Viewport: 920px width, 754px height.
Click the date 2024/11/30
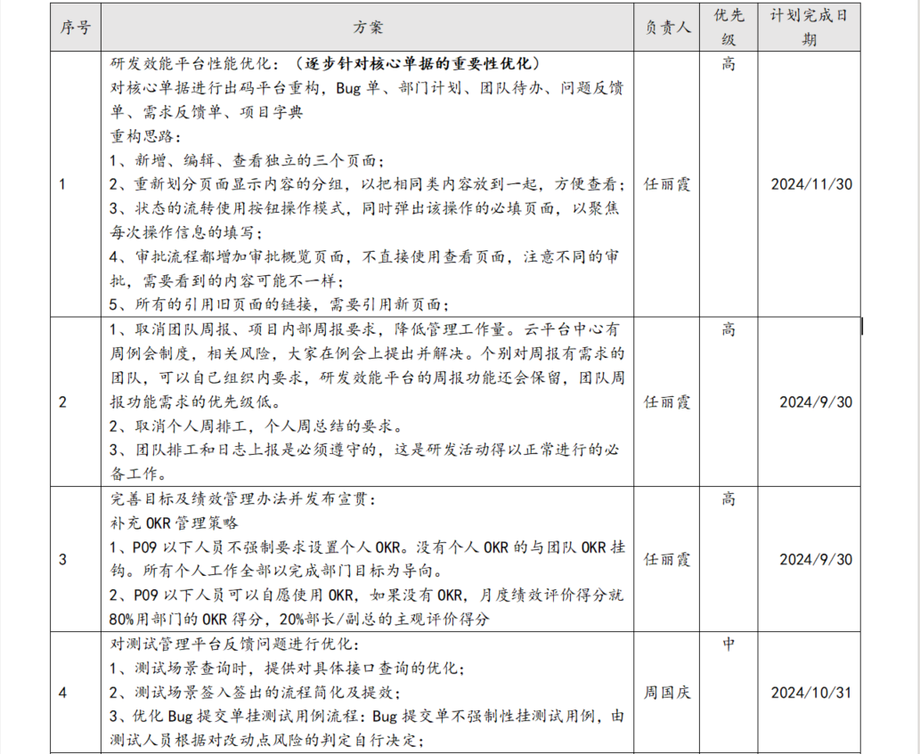point(811,184)
